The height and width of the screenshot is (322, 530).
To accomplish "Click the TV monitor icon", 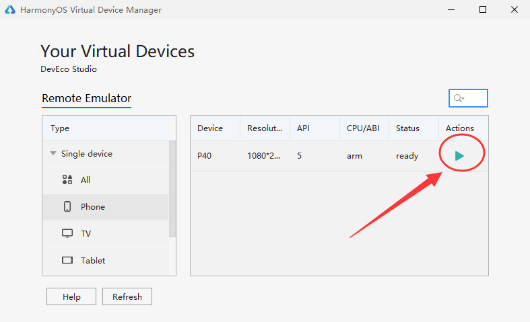I will (x=67, y=233).
